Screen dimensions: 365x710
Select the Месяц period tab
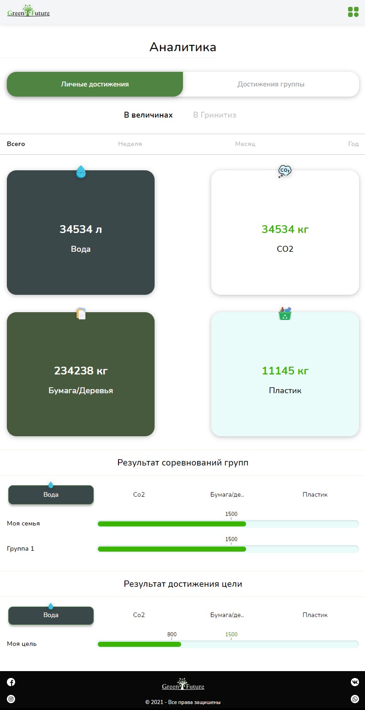(x=245, y=144)
